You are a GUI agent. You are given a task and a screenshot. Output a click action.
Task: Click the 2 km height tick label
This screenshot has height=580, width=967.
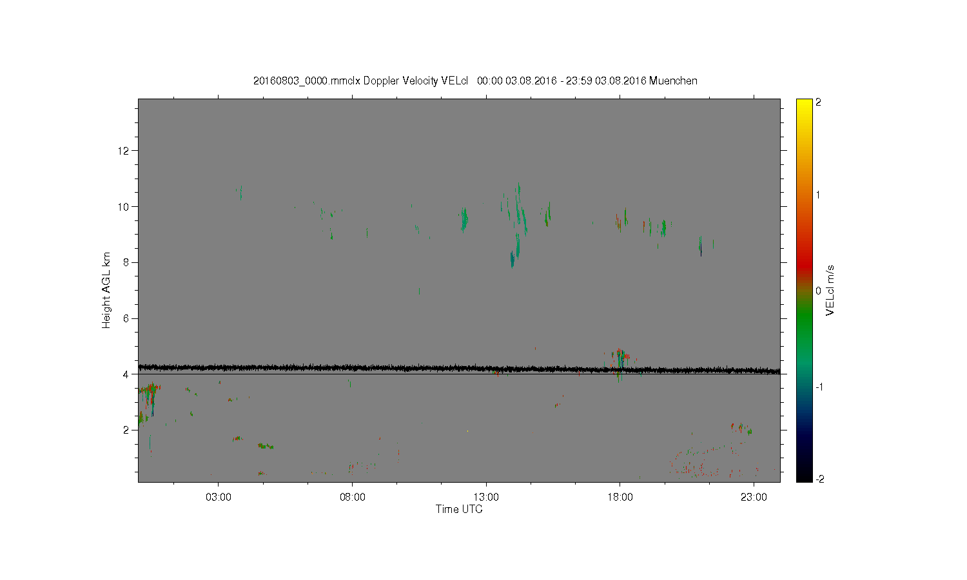[x=126, y=430]
